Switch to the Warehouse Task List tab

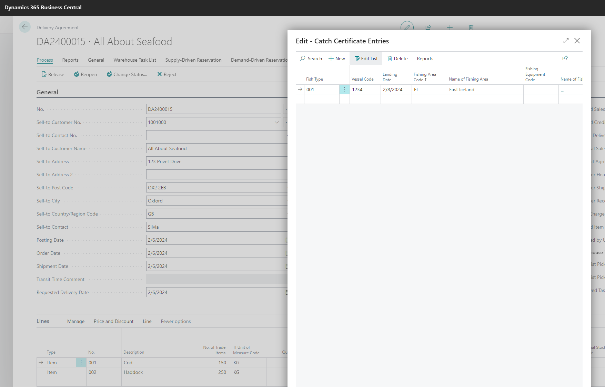[134, 60]
